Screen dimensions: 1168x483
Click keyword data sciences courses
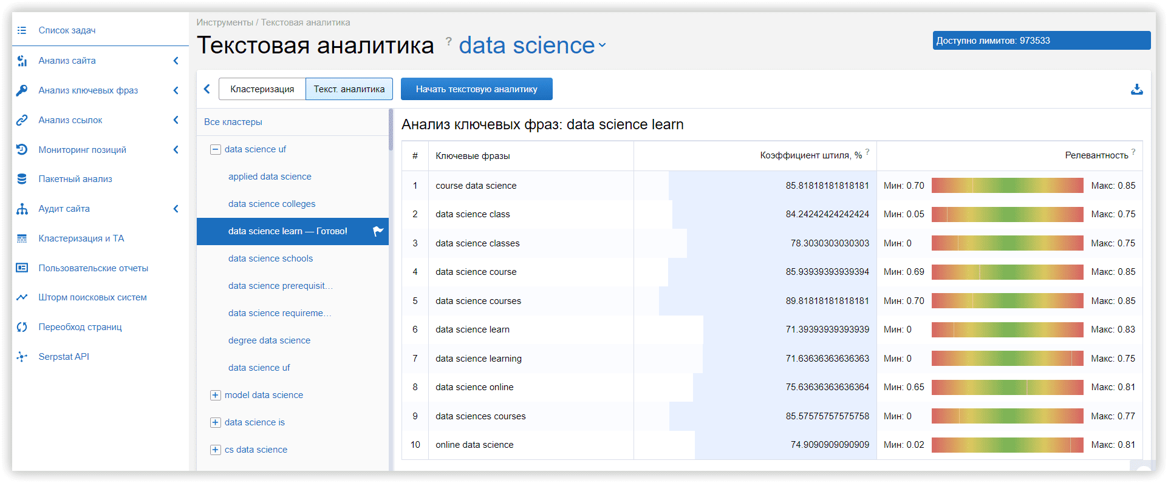(x=480, y=416)
